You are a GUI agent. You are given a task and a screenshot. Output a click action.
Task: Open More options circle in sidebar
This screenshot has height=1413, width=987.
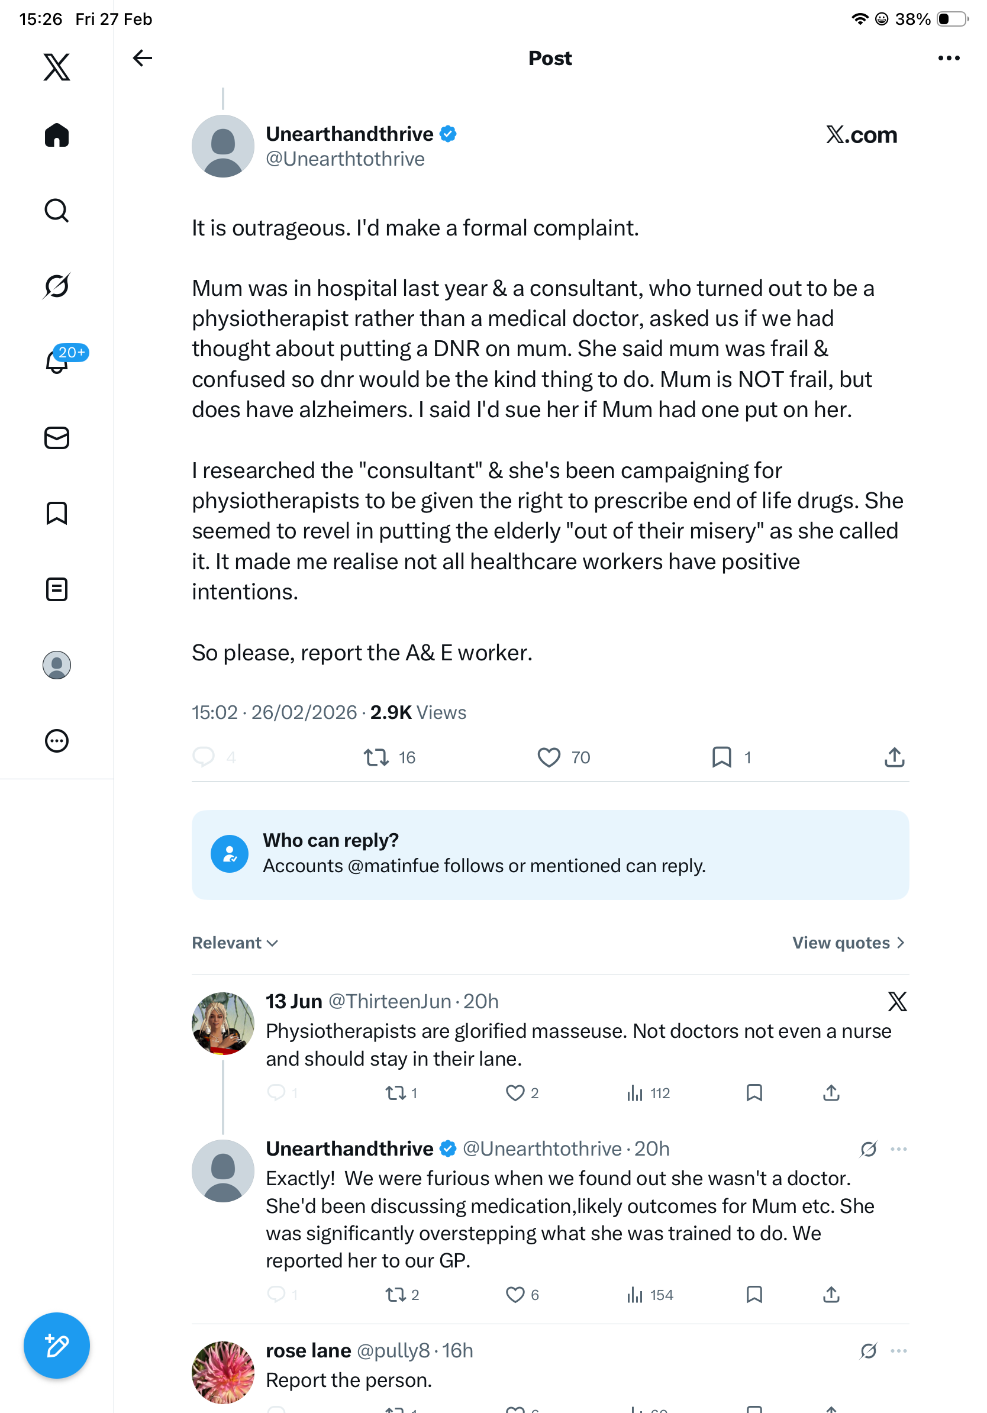click(57, 741)
